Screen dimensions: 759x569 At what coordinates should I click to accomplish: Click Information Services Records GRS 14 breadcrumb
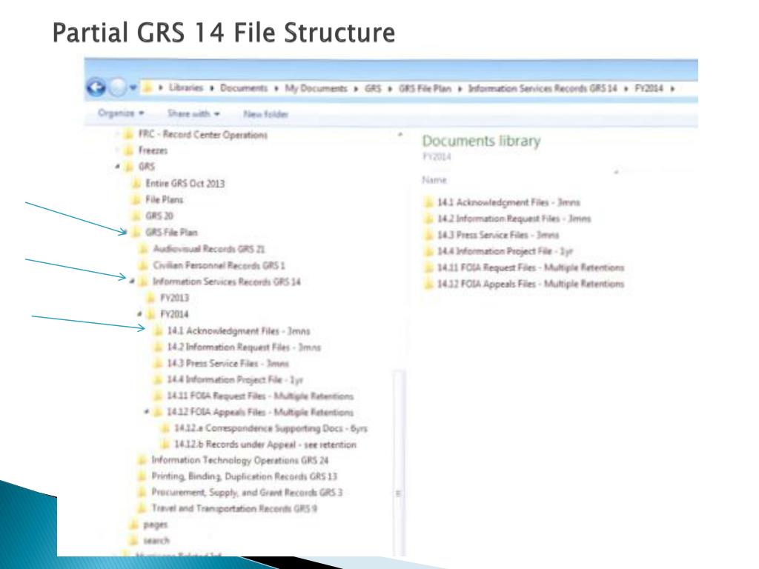pos(543,89)
